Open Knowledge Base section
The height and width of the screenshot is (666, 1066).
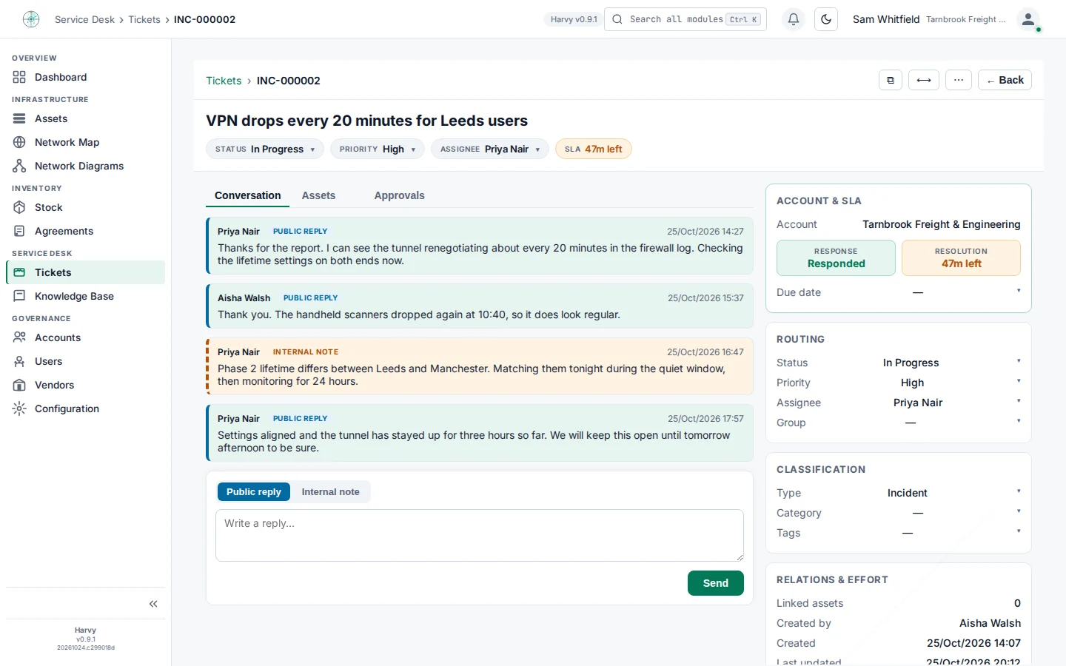85,296
